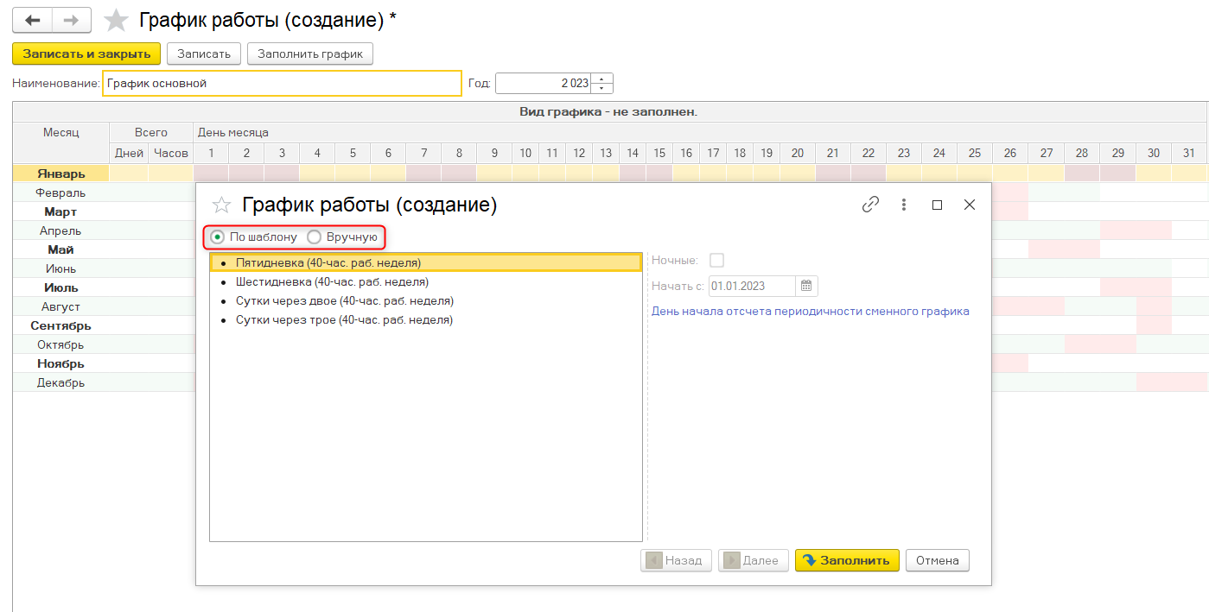Image resolution: width=1209 pixels, height=612 pixels.
Task: Select the "Вручную" radio option
Action: coord(315,237)
